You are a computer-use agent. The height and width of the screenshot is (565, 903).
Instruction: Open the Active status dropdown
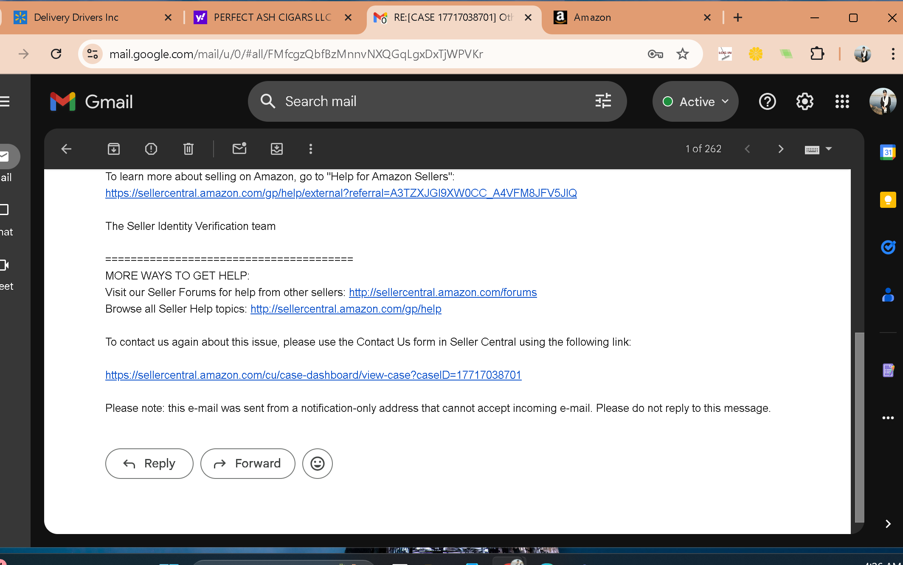click(695, 101)
